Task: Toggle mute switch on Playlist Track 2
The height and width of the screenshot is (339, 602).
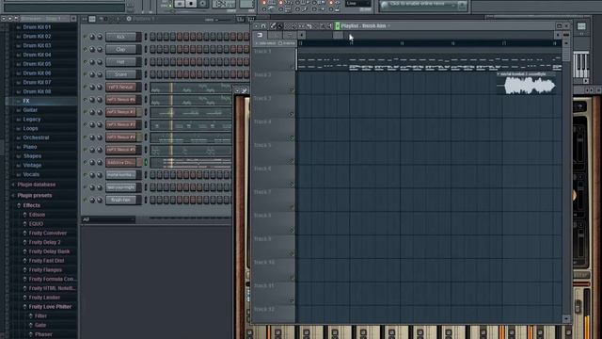Action: 292,90
